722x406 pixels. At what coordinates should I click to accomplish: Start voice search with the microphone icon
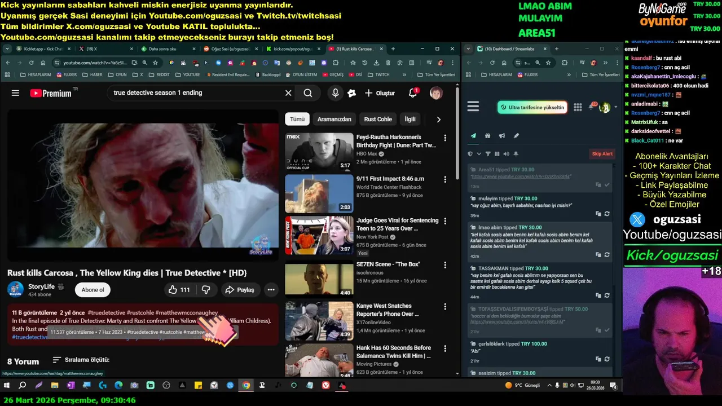click(336, 93)
